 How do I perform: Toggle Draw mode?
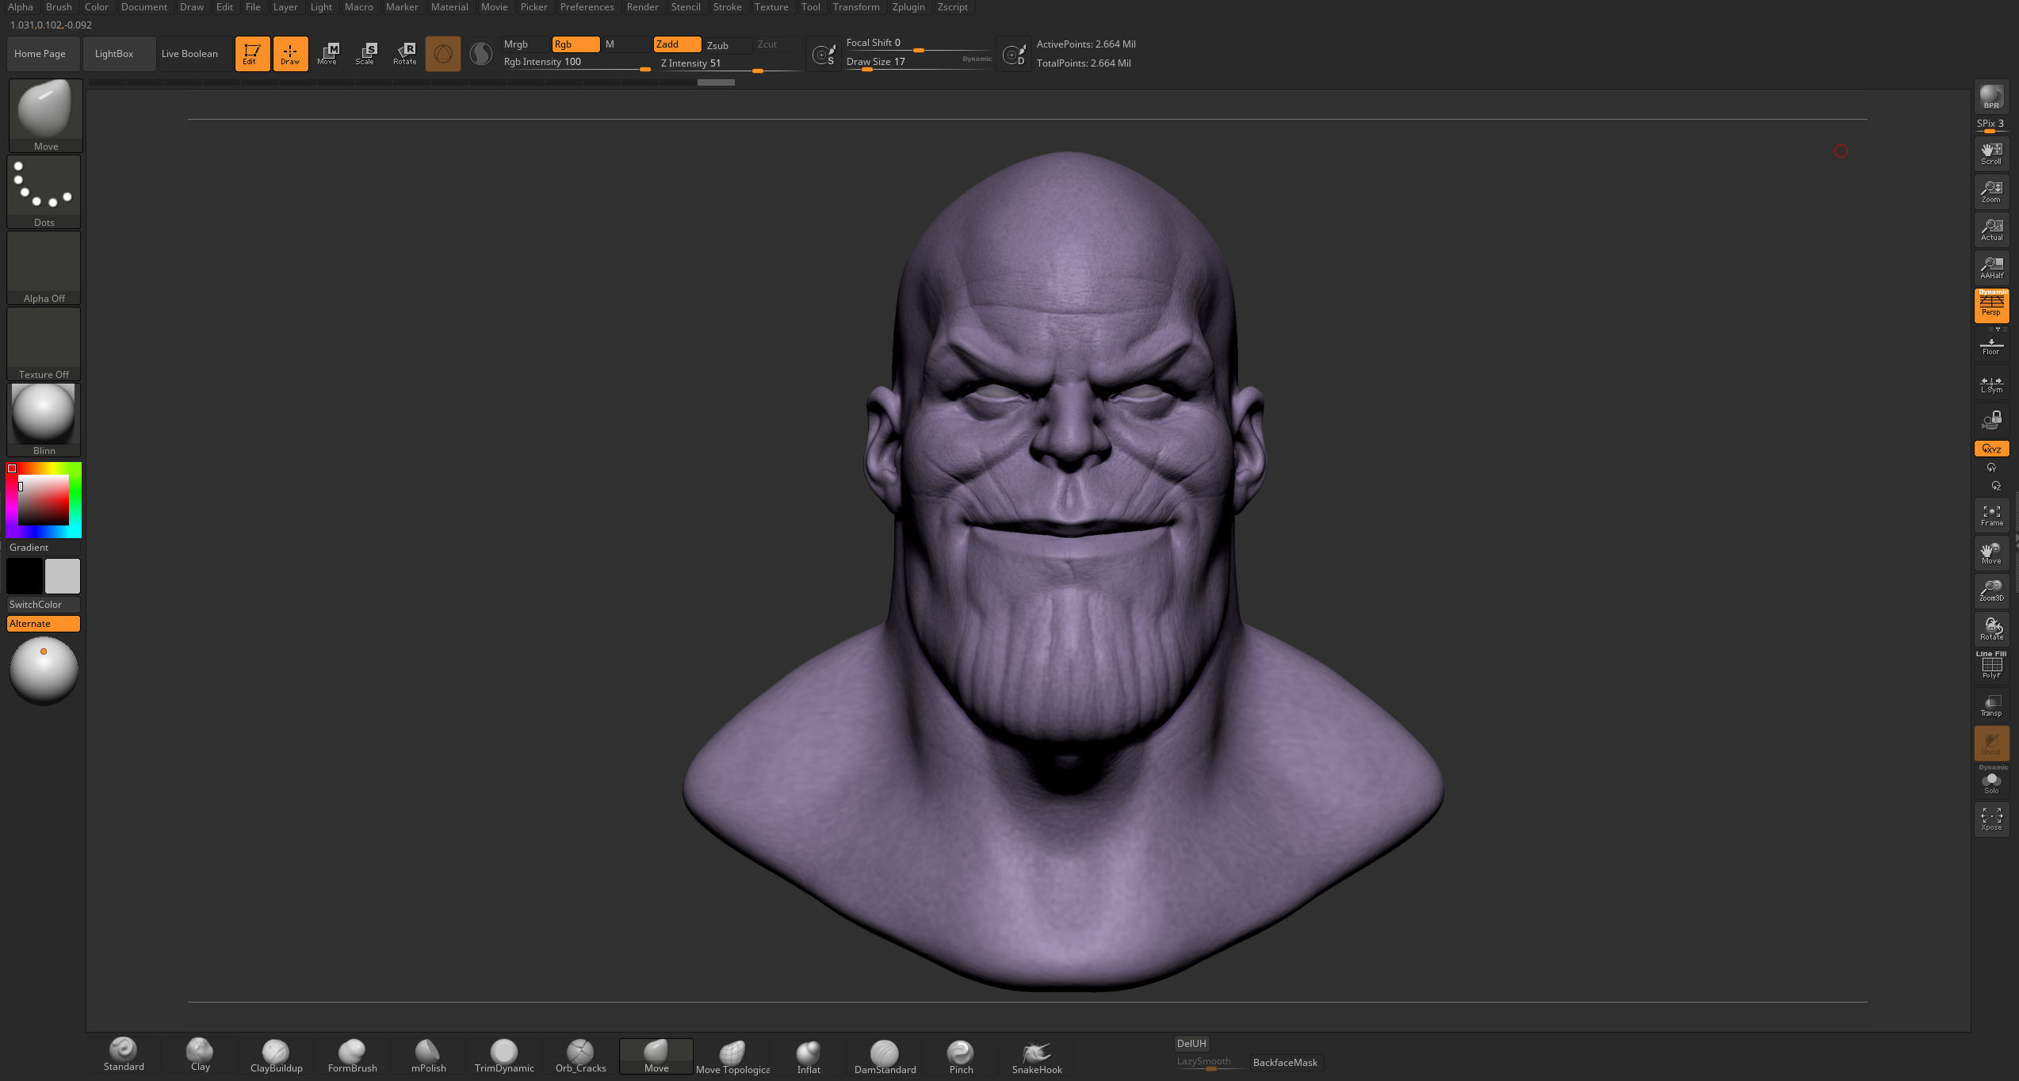pos(290,54)
